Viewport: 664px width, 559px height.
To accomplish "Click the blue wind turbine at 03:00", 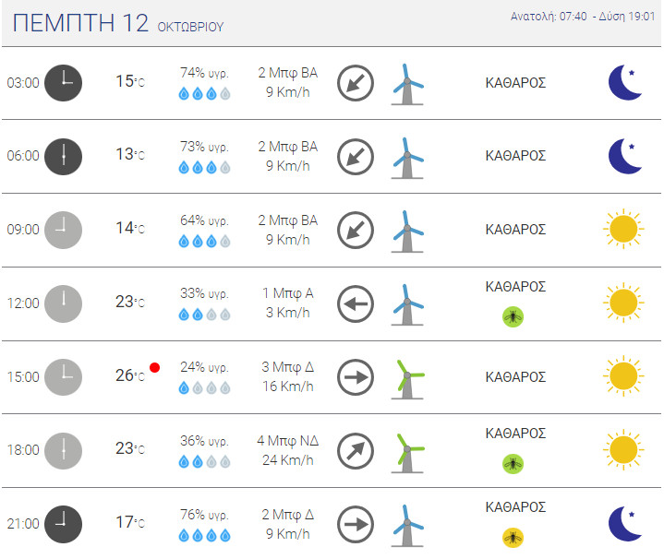I will point(407,84).
